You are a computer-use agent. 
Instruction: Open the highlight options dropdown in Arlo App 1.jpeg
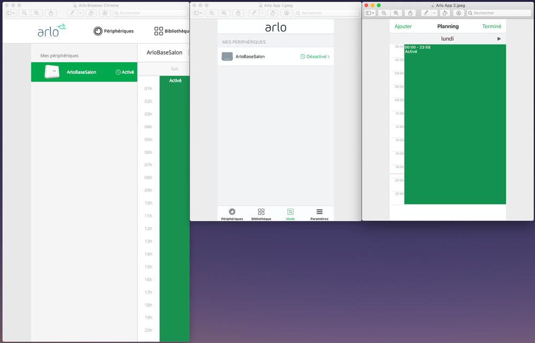(x=262, y=13)
